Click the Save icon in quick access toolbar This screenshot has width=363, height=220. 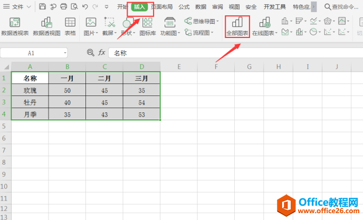[x=42, y=6]
